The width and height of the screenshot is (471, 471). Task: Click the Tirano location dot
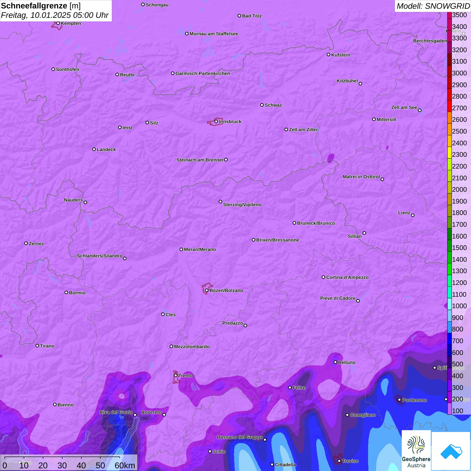click(x=37, y=346)
